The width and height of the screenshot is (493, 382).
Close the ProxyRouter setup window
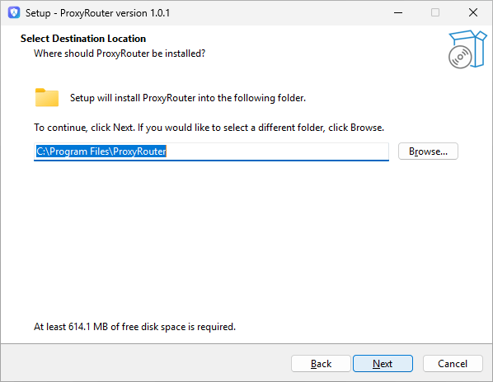click(473, 13)
